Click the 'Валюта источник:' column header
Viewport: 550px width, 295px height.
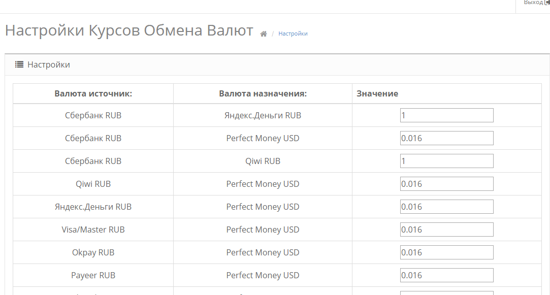[x=93, y=93]
